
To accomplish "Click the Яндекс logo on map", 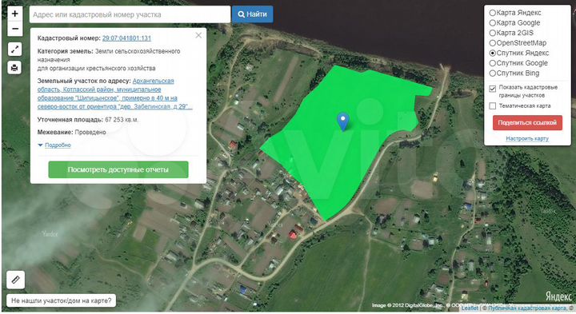I will pyautogui.click(x=558, y=296).
